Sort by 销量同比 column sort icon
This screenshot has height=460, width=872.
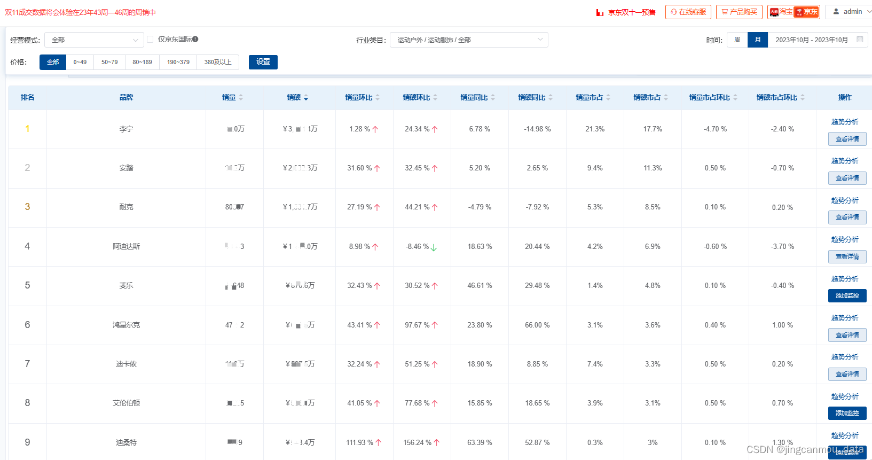493,97
